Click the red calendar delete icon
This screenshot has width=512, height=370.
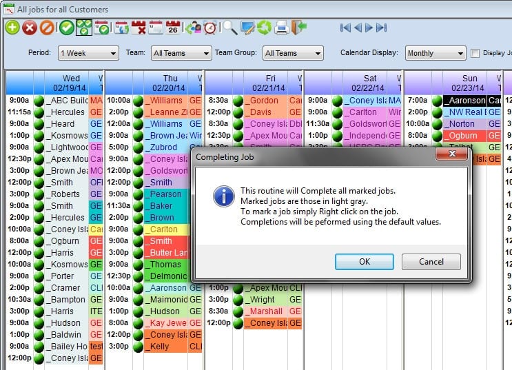click(139, 28)
